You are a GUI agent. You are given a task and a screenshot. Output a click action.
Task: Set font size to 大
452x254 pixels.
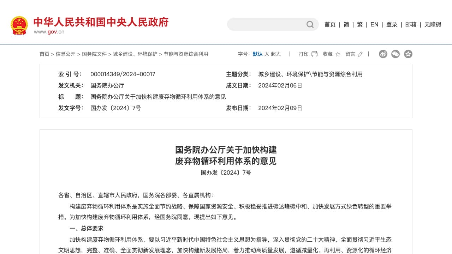(267, 54)
